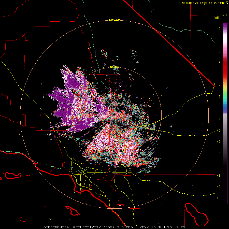Click the 4 value on the color scale
The image size is (229, 229).
[x=220, y=63]
